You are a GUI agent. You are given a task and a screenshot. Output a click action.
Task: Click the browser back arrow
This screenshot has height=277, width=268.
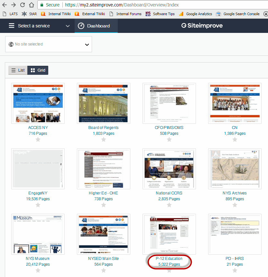click(5, 5)
